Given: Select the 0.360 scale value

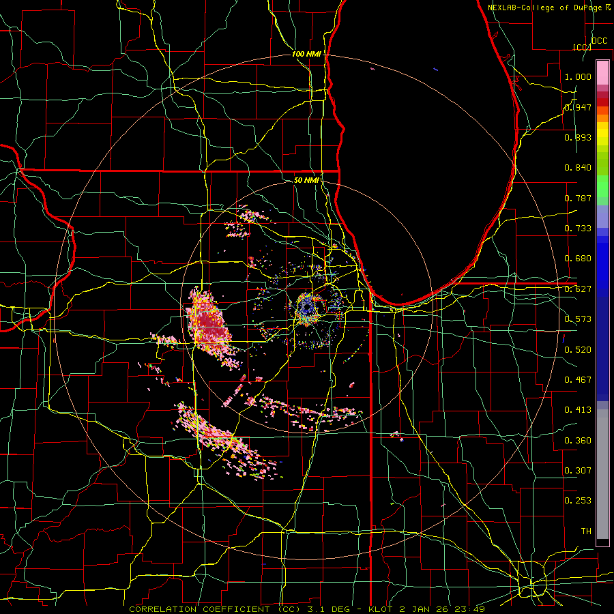Looking at the screenshot, I should [x=578, y=441].
